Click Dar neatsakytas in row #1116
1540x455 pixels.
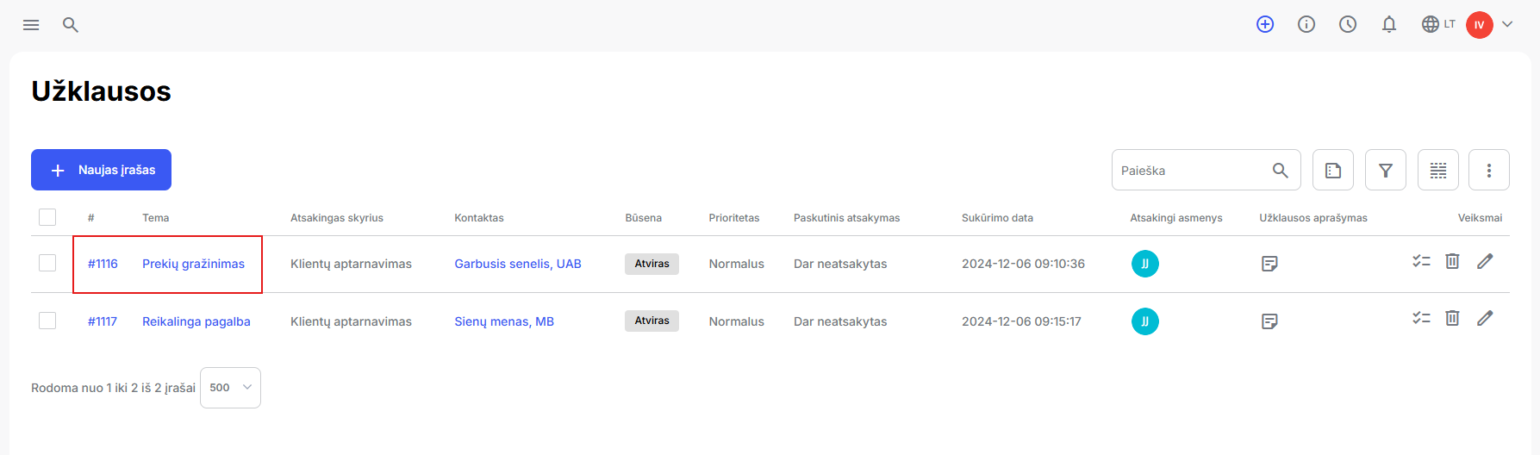point(840,264)
